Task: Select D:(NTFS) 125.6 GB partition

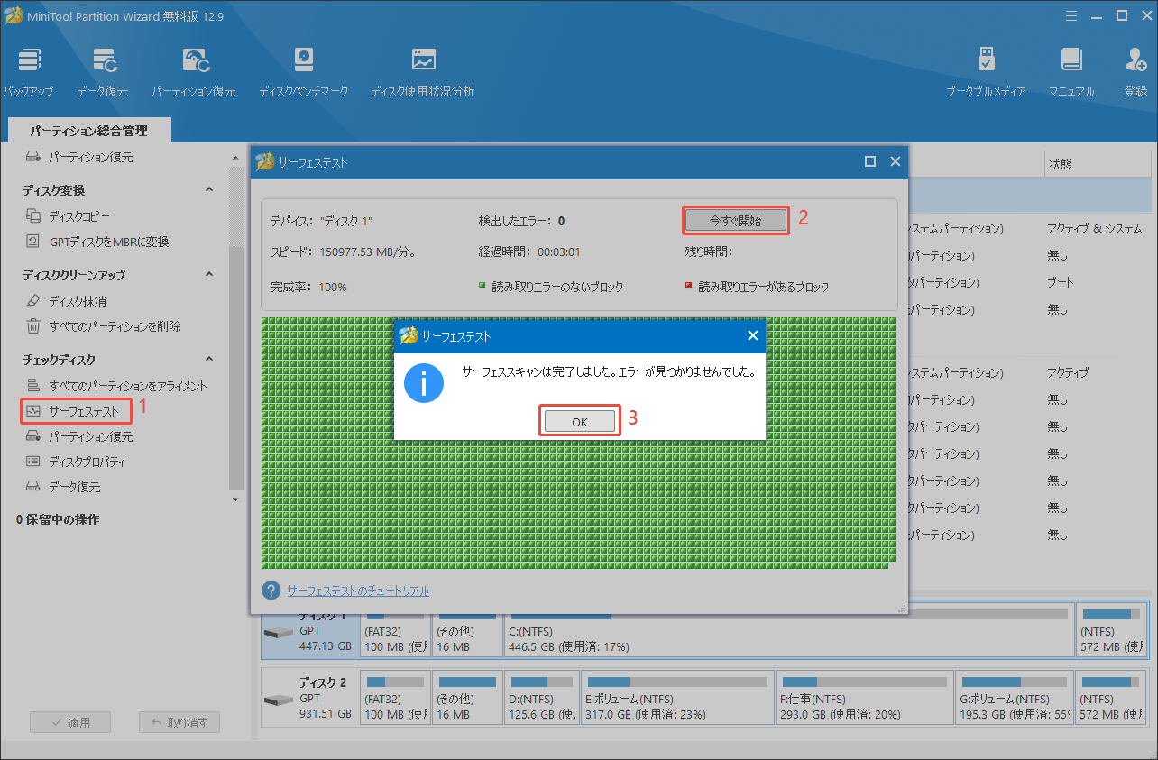Action: tap(540, 696)
